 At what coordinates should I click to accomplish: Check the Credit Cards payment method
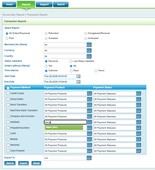tap(8, 93)
